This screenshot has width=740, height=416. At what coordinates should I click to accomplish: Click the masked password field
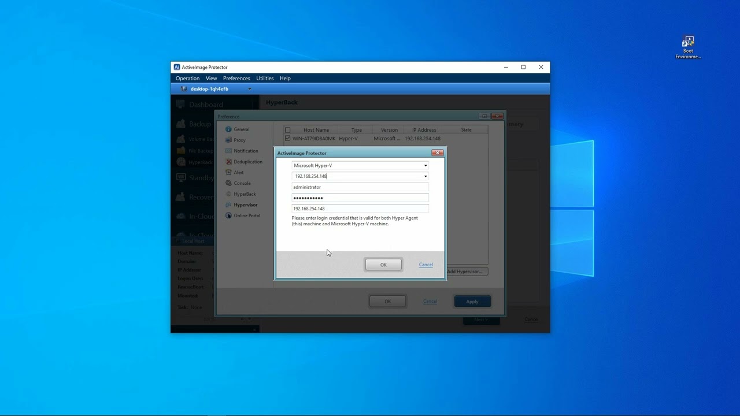coord(360,198)
